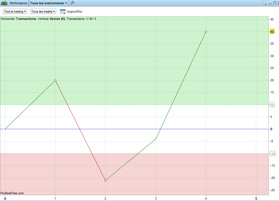Click the 'Aujourd'hui' date label
Image resolution: width=279 pixels, height=201 pixels.
75,11
